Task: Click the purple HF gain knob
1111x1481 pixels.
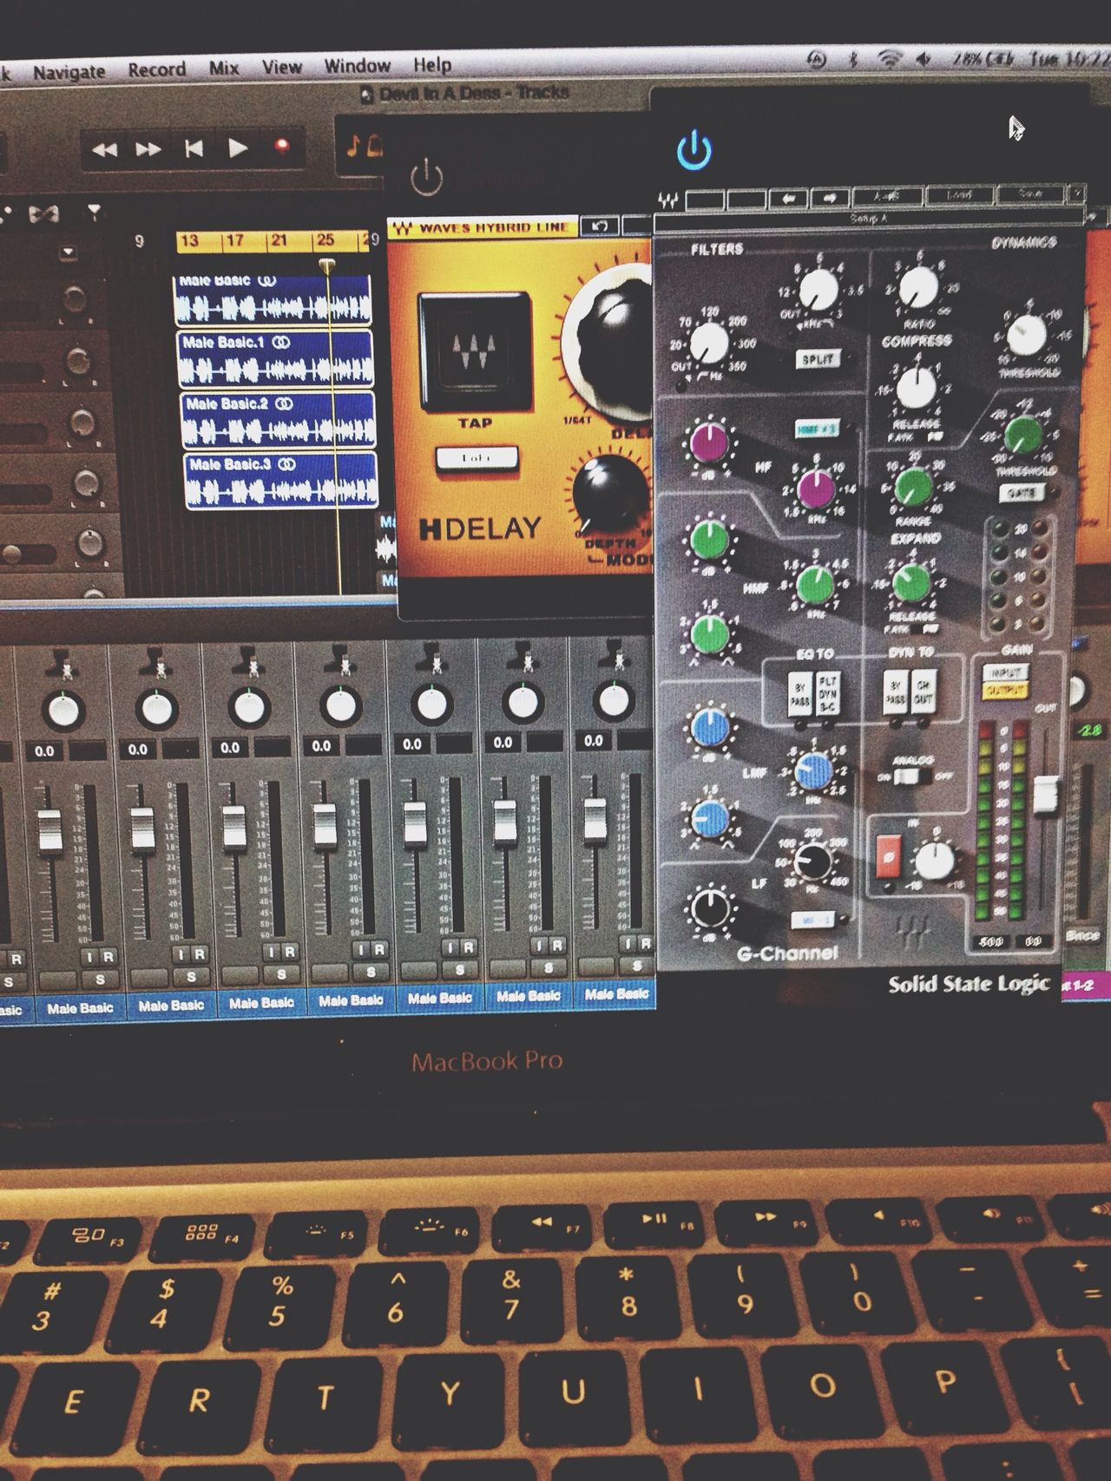Action: [x=709, y=442]
